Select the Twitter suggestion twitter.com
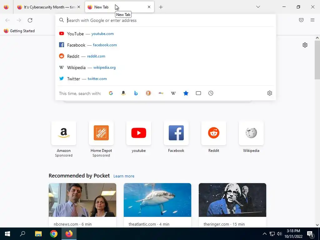 pos(165,78)
